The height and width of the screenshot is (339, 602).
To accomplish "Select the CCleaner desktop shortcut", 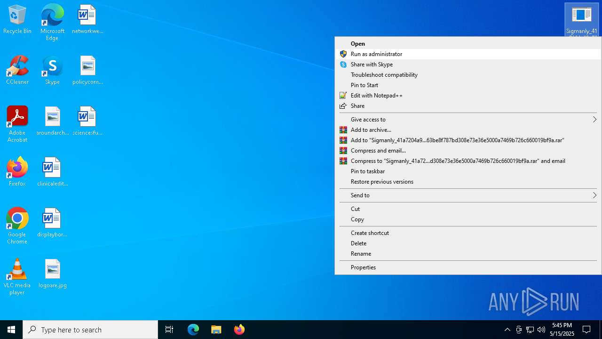I will pos(17,71).
